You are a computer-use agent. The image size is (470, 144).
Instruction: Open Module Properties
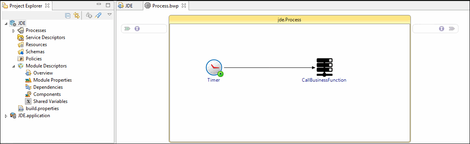point(52,80)
